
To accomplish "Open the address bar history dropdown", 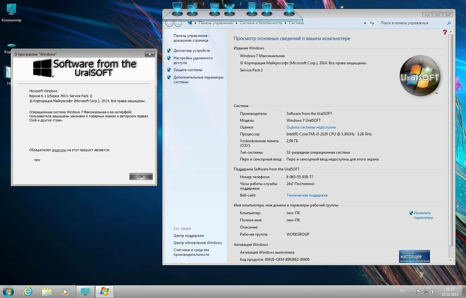I will pos(365,23).
